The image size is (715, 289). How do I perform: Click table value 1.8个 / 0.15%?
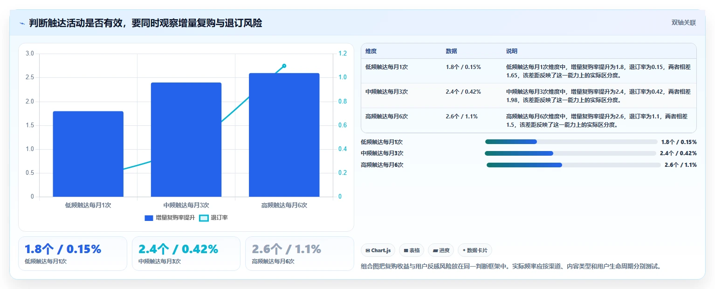pos(463,67)
